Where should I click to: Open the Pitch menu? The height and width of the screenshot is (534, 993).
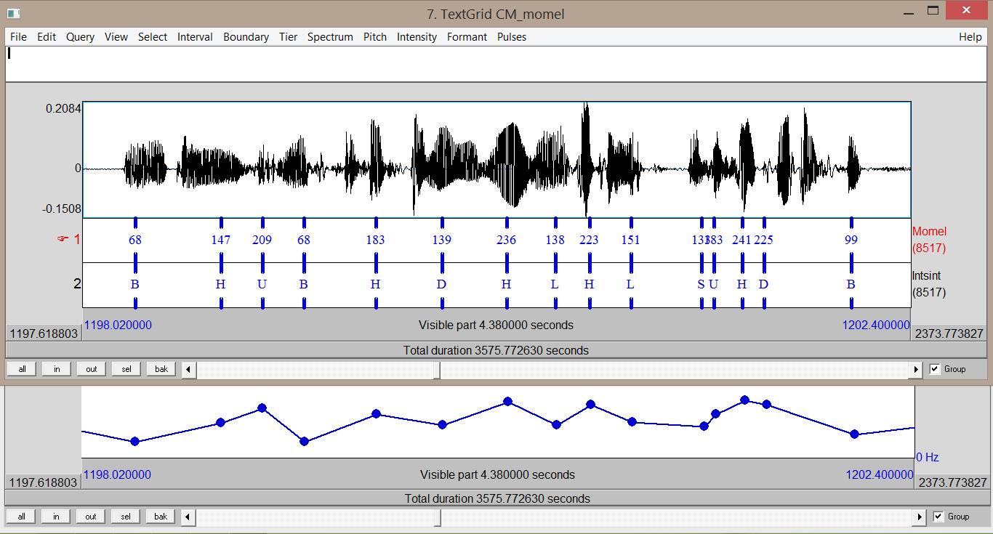point(375,37)
